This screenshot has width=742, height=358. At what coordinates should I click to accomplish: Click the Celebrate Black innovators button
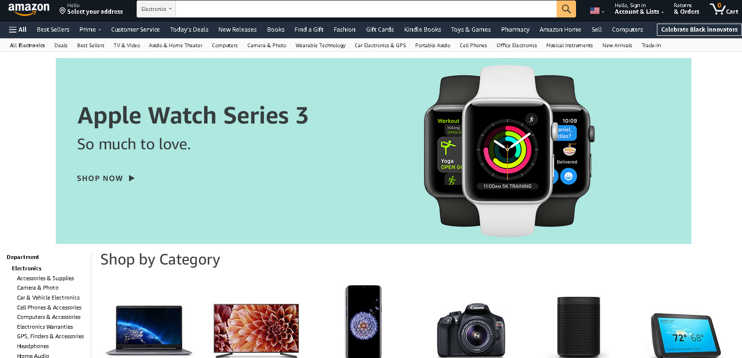pos(699,30)
